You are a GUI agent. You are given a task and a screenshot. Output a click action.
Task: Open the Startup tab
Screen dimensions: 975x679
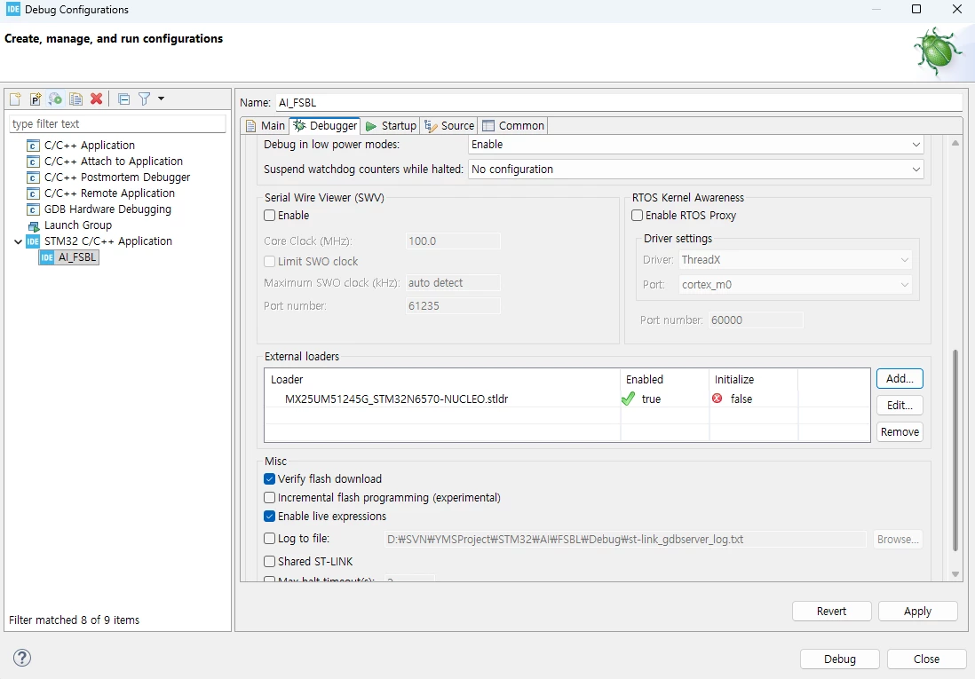click(x=391, y=126)
